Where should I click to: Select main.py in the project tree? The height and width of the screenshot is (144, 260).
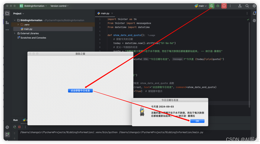(28, 29)
